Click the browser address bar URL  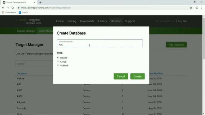point(46,8)
